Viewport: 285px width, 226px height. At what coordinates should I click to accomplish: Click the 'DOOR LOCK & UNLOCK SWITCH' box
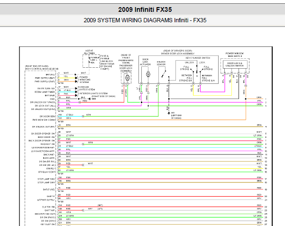(x=235, y=64)
